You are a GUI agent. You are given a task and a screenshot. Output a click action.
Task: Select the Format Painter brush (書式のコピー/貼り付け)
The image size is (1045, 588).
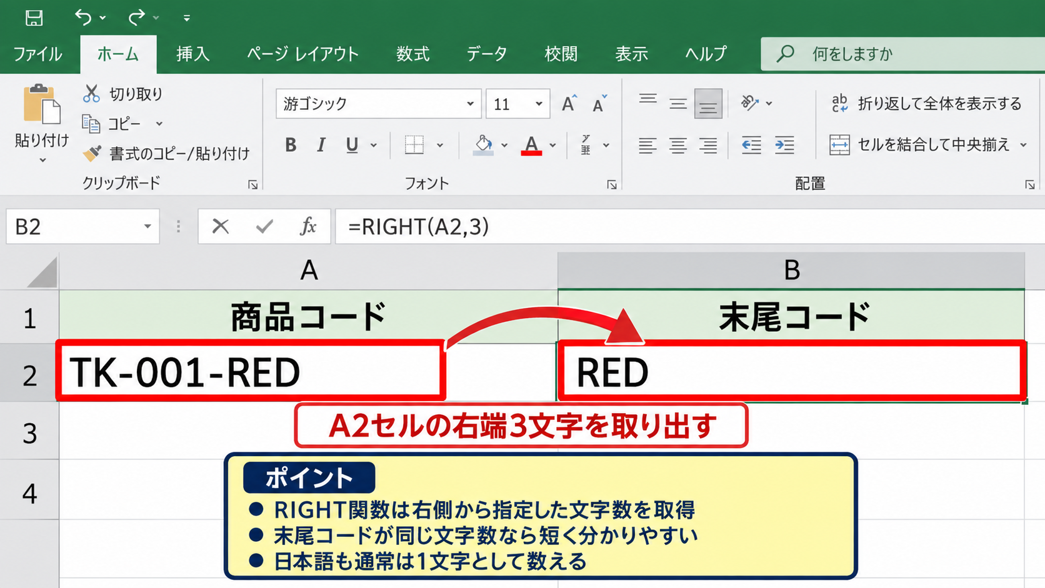click(x=92, y=153)
